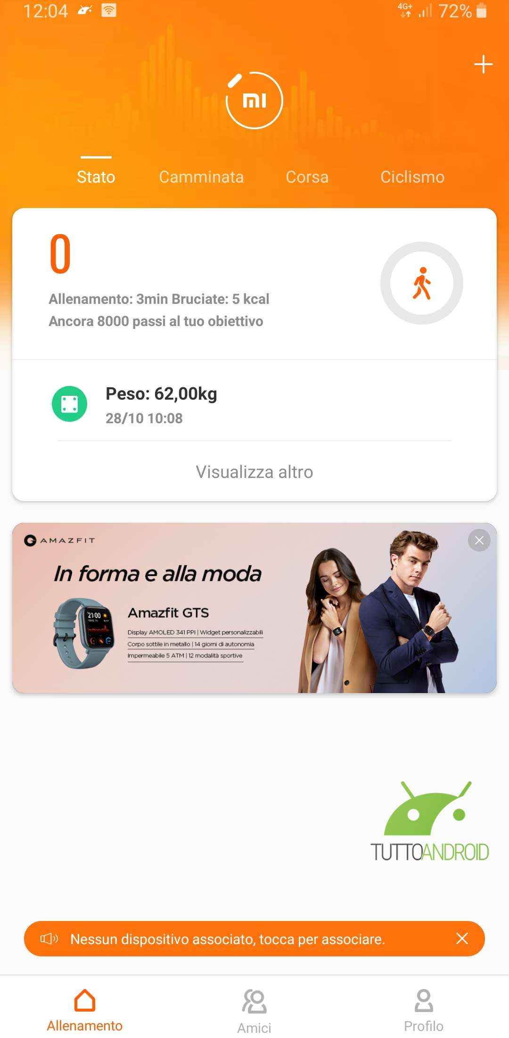
Task: Tap the plus icon to add device
Action: (483, 64)
